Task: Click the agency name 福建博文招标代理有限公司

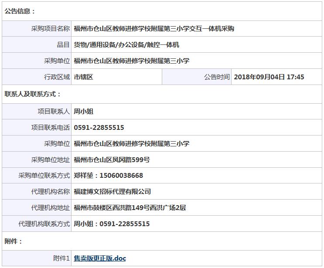Action: 112,192
